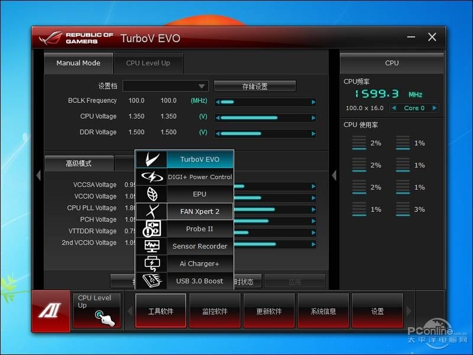Increase VCCSA Voltage with right arrow
This screenshot has height=355, width=473.
tap(313, 186)
